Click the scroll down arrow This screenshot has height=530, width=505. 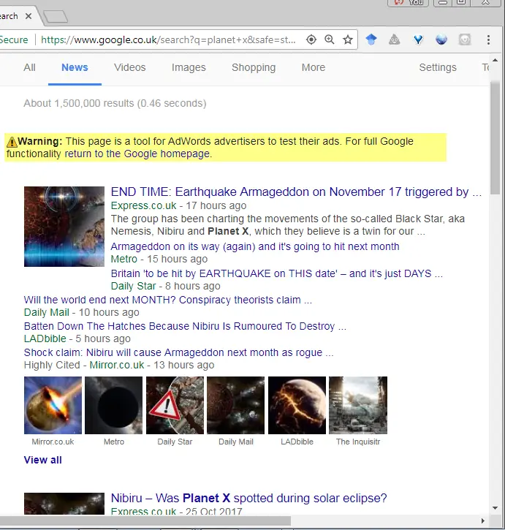click(495, 508)
